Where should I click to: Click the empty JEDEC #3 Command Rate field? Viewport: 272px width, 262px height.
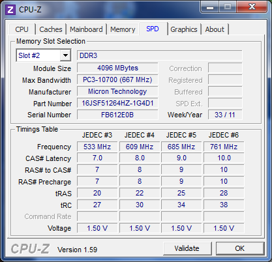[x=97, y=216]
